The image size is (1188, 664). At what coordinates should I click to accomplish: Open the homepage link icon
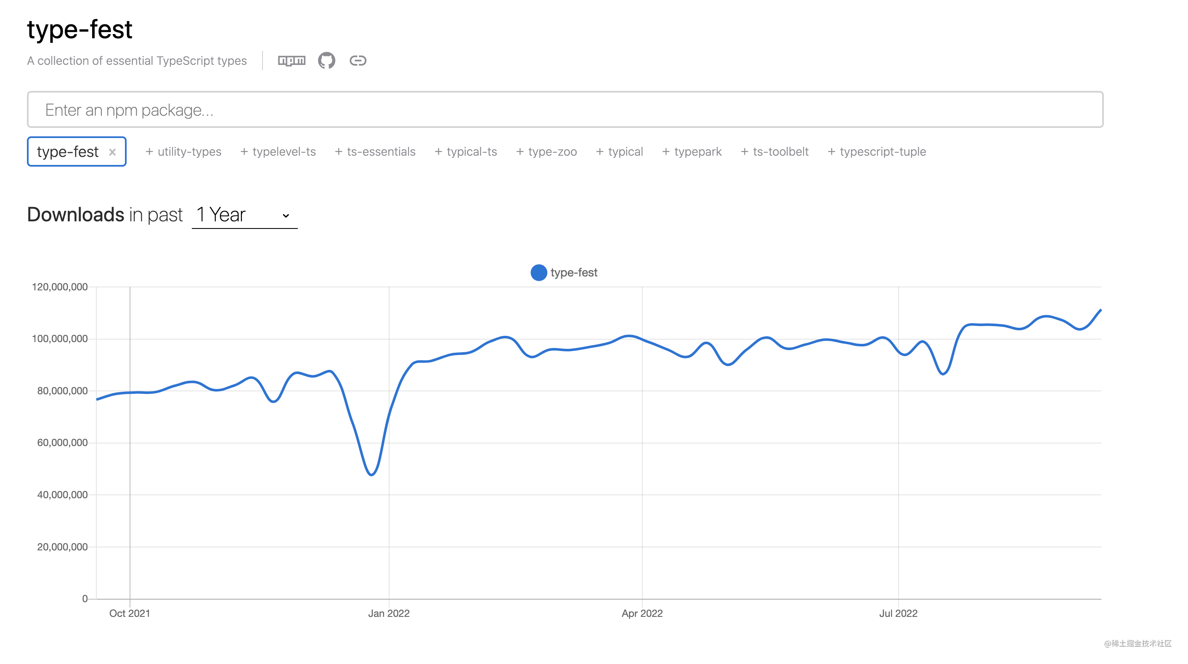click(x=358, y=61)
